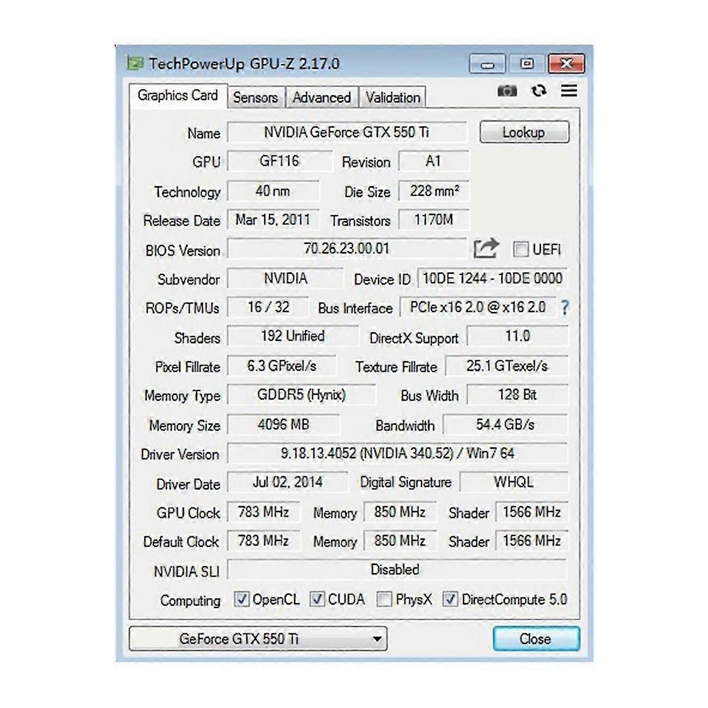The height and width of the screenshot is (708, 708).
Task: Check the UEFI checkbox
Action: click(x=521, y=250)
